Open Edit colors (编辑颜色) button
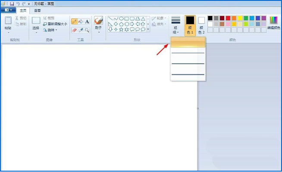 [273, 23]
